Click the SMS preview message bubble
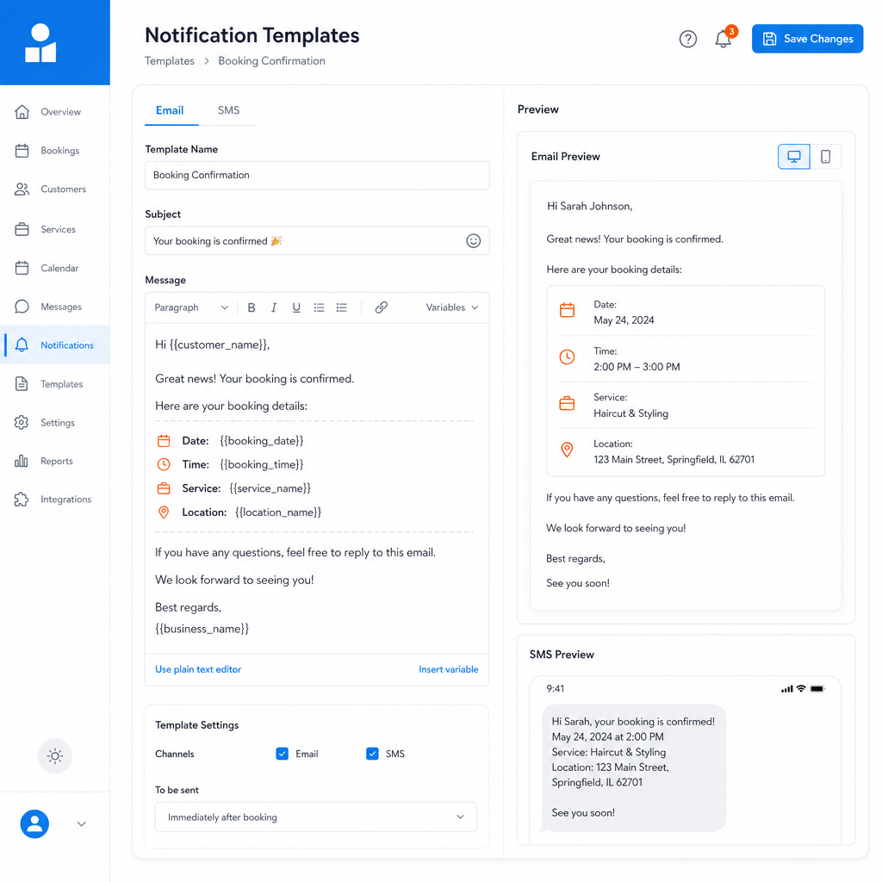The image size is (882, 882). pyautogui.click(x=633, y=767)
